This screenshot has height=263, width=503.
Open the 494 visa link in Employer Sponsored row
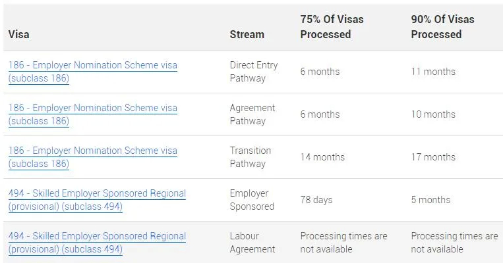click(97, 200)
